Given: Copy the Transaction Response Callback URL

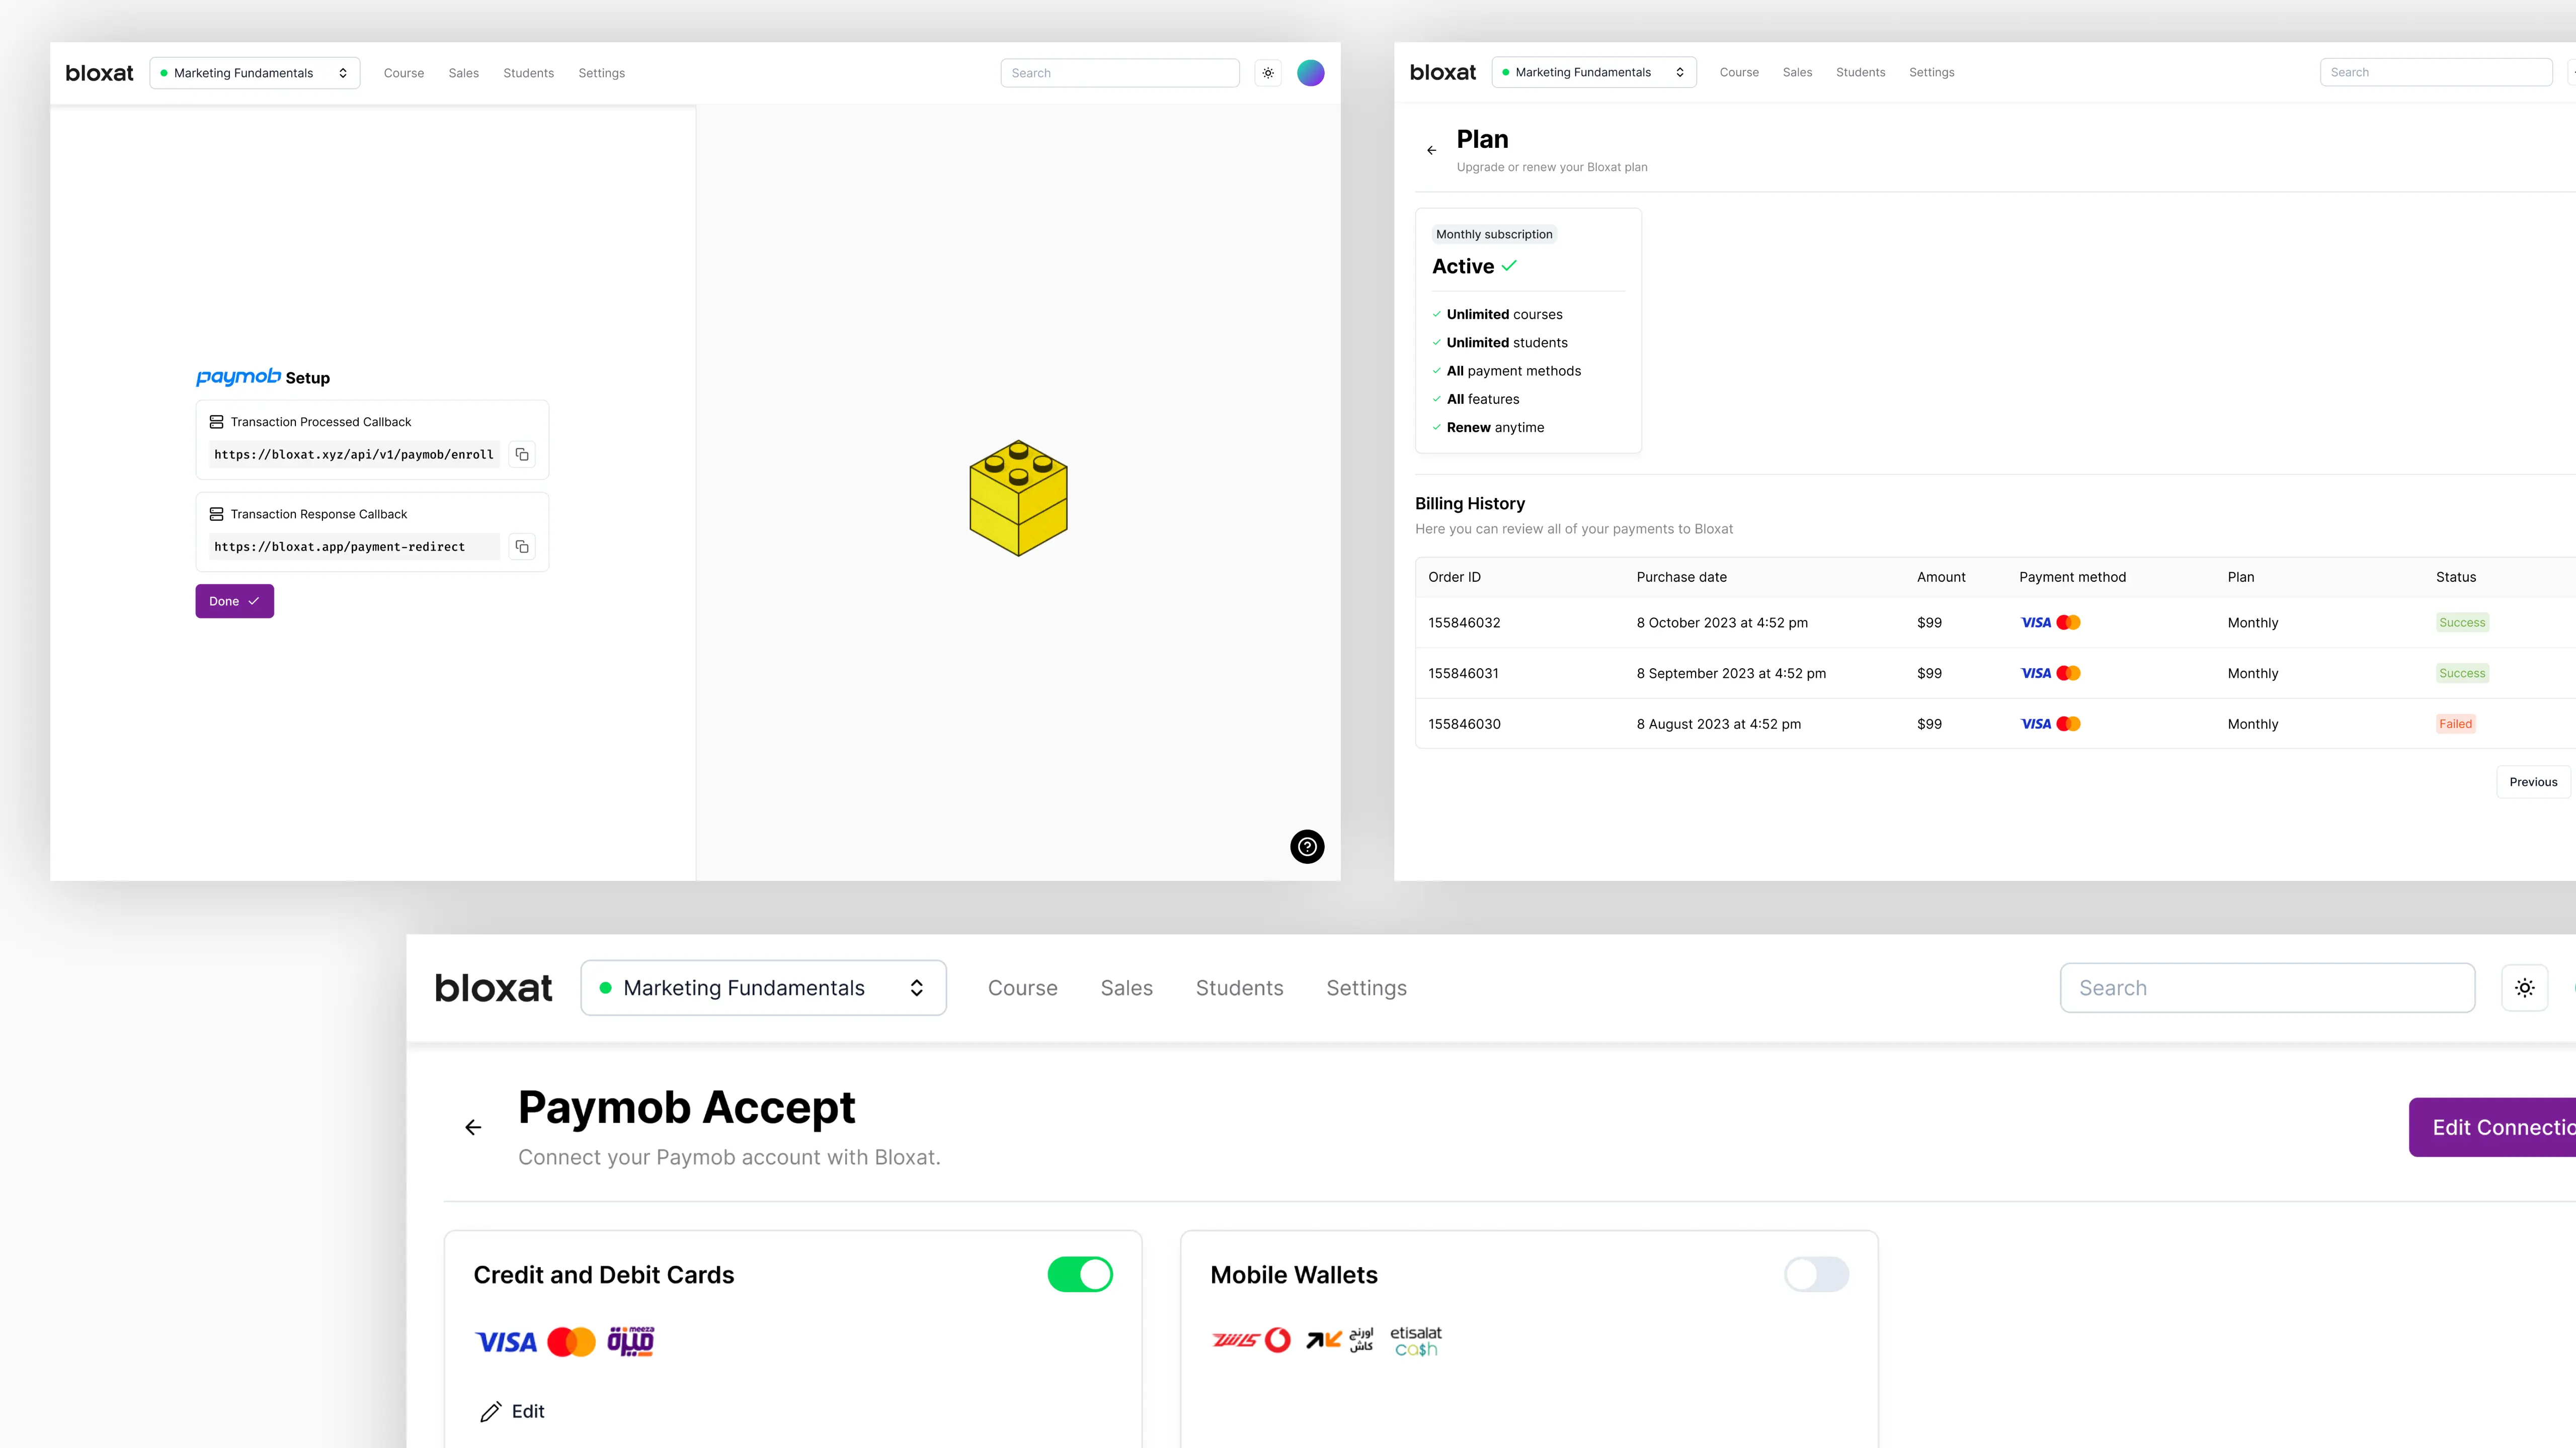Looking at the screenshot, I should click(x=522, y=547).
